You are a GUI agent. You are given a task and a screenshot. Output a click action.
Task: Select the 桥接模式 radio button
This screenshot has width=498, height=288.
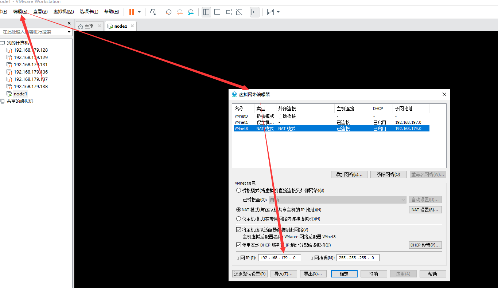click(238, 190)
